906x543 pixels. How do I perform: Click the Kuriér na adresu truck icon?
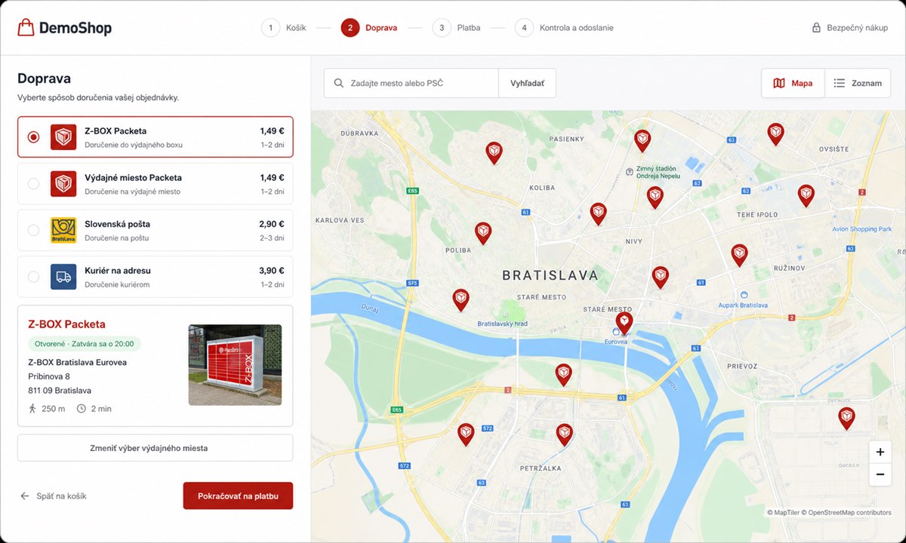point(63,277)
